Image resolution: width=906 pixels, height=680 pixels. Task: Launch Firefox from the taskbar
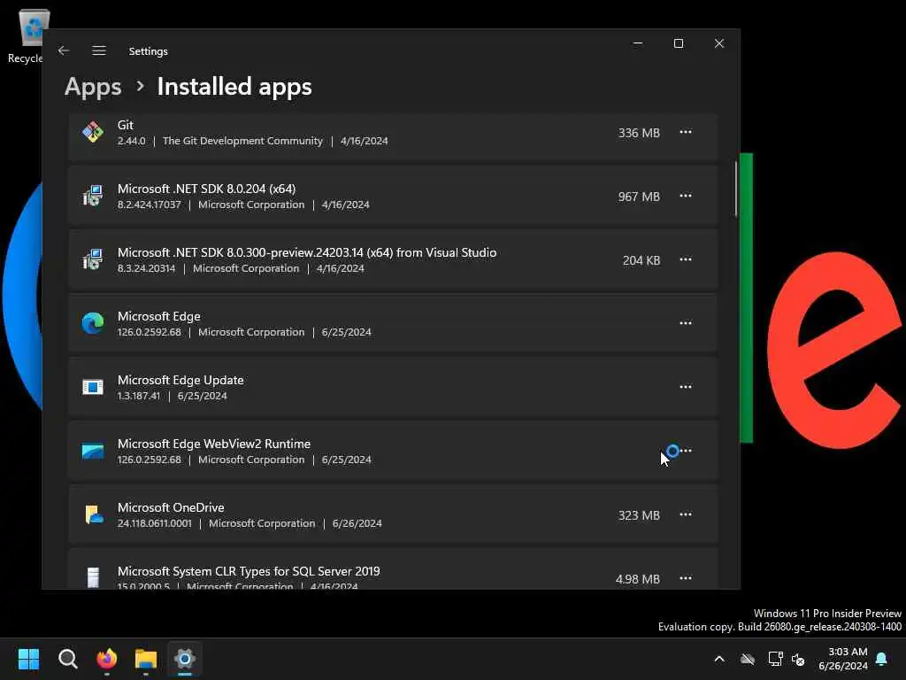tap(106, 659)
